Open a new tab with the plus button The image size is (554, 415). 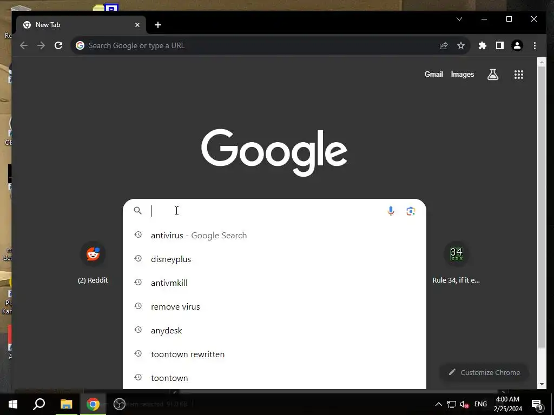[x=158, y=25]
